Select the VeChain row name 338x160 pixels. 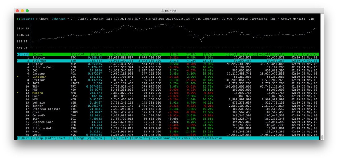point(39,103)
